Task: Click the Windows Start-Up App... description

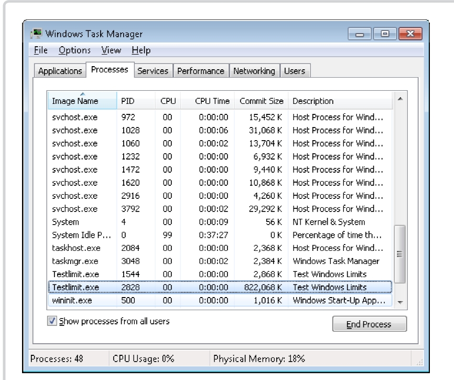Action: [x=339, y=300]
